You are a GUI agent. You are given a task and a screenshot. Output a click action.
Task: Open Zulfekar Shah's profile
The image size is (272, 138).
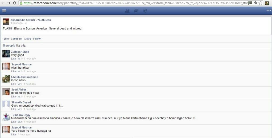20,52
